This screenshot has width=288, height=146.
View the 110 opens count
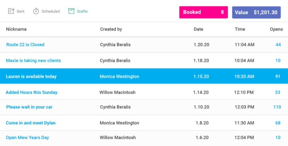(x=277, y=107)
